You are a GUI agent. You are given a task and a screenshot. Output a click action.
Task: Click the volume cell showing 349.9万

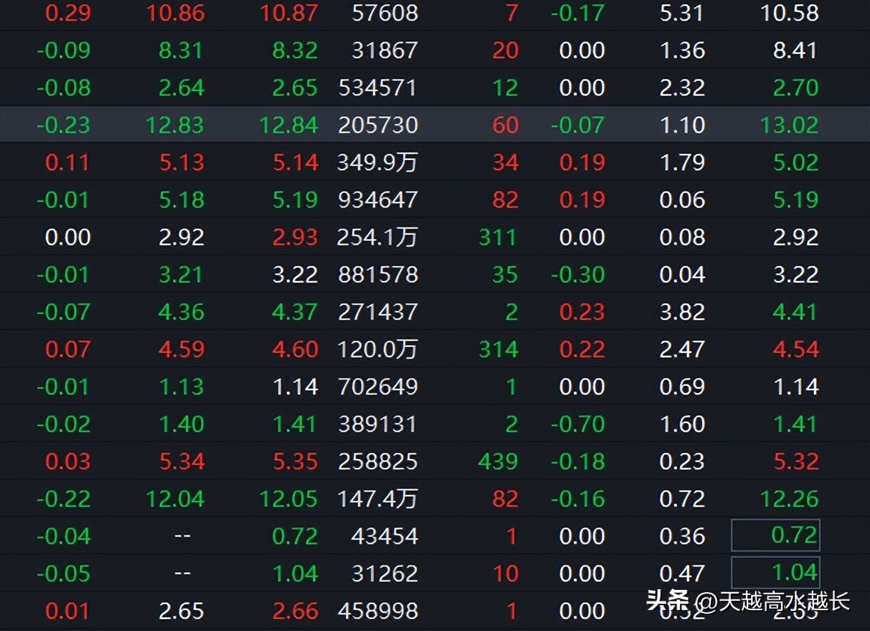pyautogui.click(x=377, y=162)
